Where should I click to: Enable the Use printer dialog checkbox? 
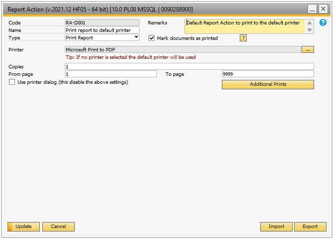[x=12, y=82]
